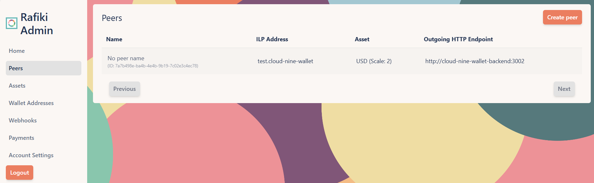Click the test.cloud-nine-wallet ILP address cell
The width and height of the screenshot is (594, 183).
click(x=285, y=61)
